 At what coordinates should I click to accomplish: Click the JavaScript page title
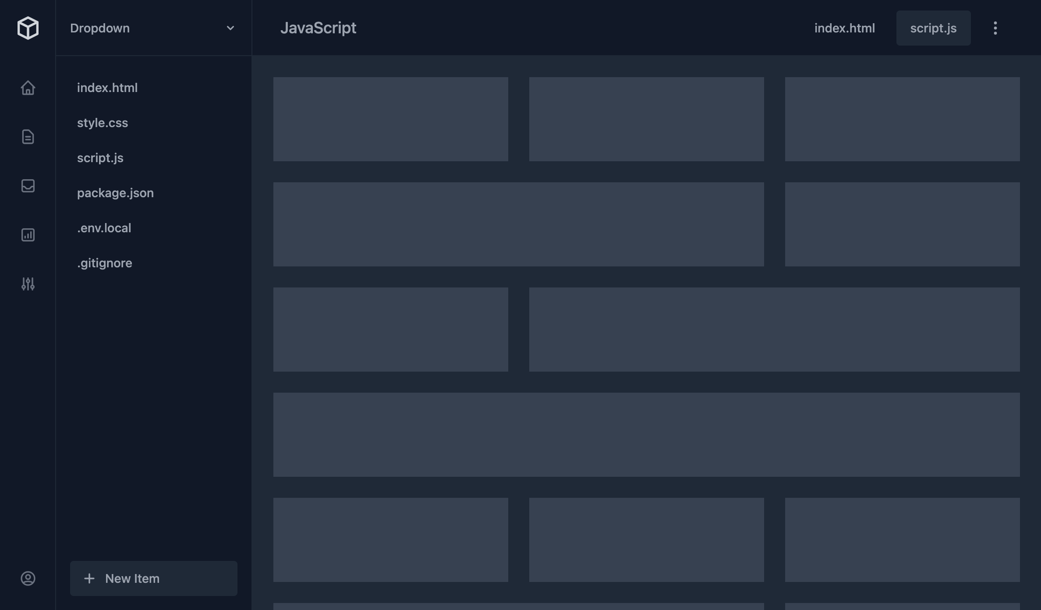tap(319, 28)
